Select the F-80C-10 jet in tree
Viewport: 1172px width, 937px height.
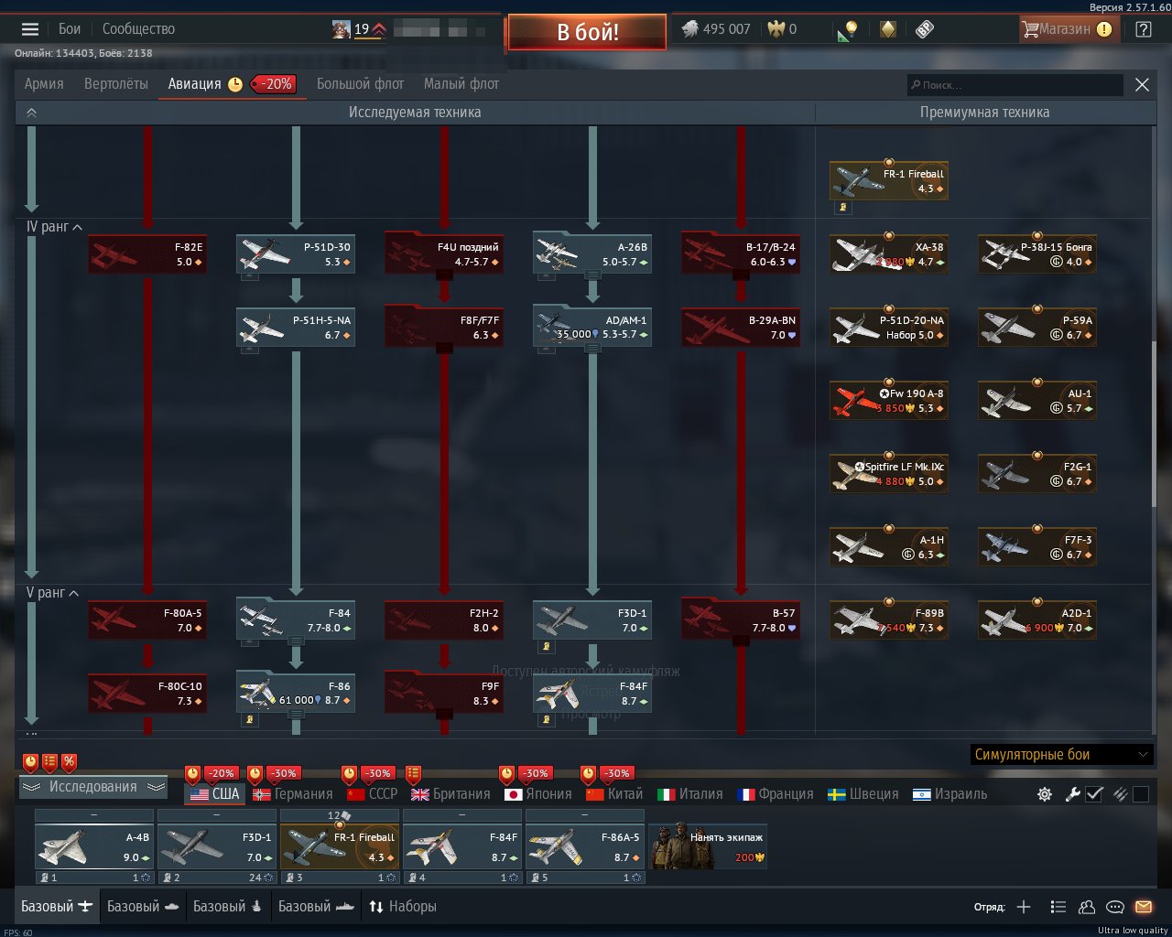coord(147,694)
